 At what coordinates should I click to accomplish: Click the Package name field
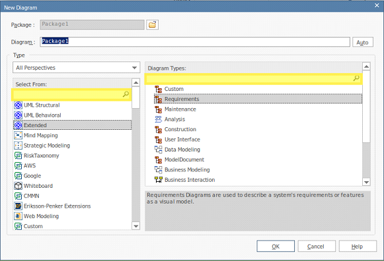pyautogui.click(x=92, y=24)
